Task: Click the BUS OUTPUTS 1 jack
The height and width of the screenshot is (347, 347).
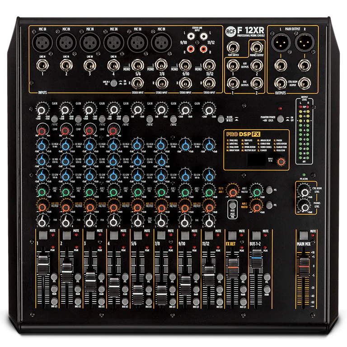Action: coord(233,84)
